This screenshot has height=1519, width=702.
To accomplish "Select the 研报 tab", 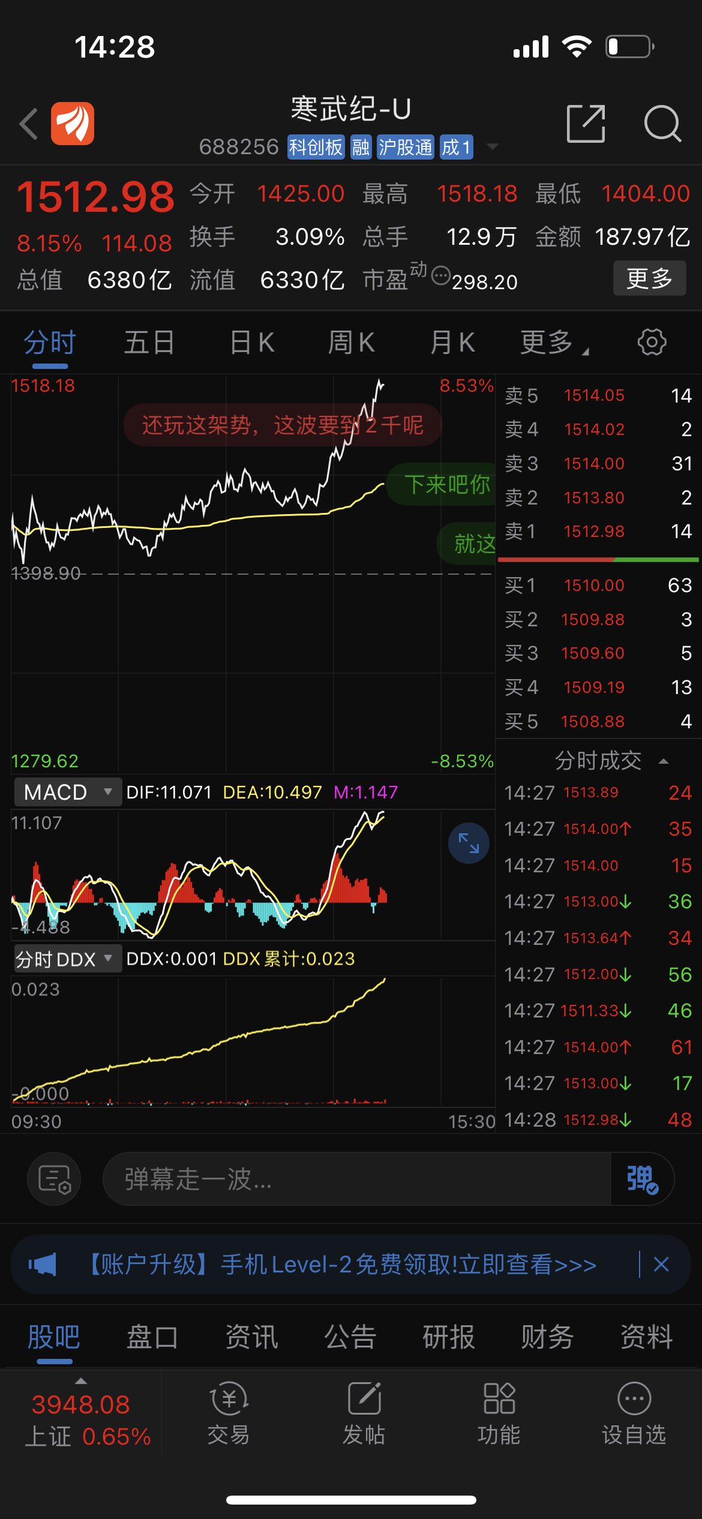I will point(449,1337).
